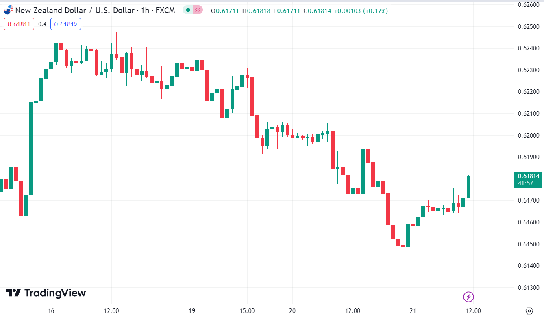
Task: Open chart settings hexagon icon
Action: [529, 311]
